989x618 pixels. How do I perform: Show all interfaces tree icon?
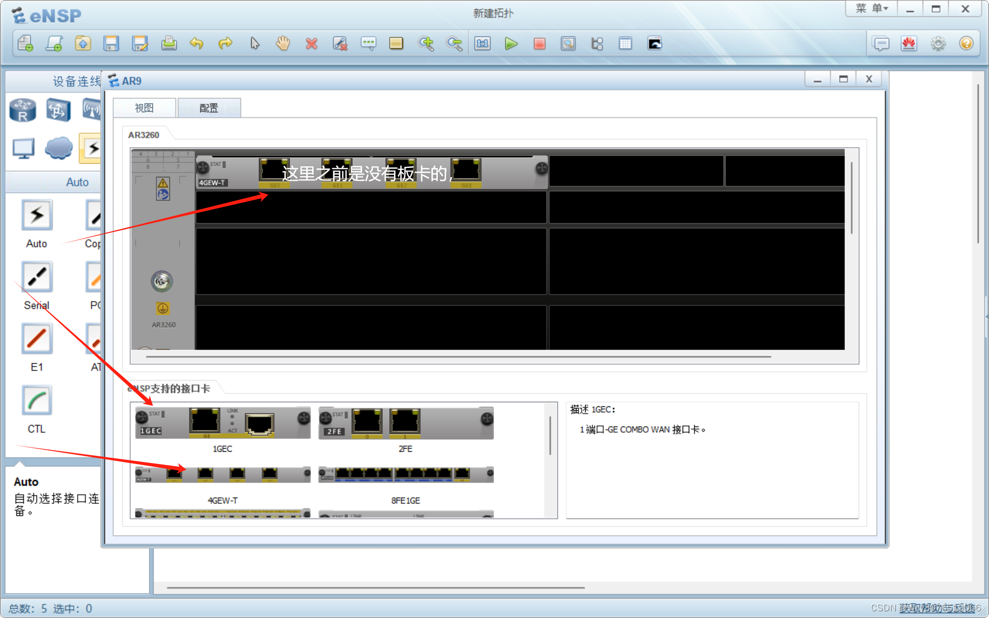pyautogui.click(x=597, y=44)
